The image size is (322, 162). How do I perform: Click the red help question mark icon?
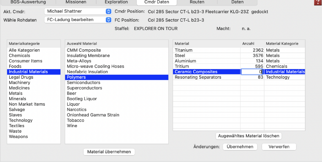point(317,2)
